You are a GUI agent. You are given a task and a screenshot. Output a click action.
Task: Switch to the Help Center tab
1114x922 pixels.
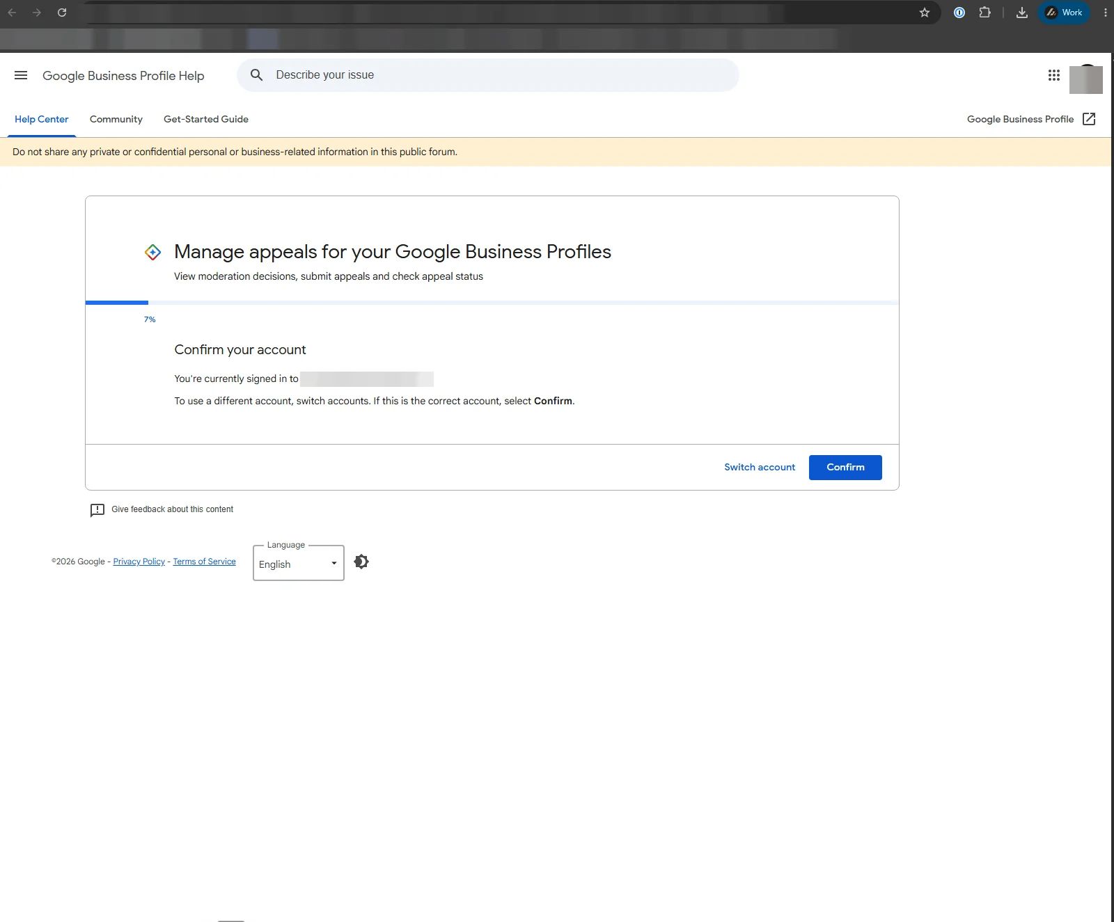[x=42, y=119]
